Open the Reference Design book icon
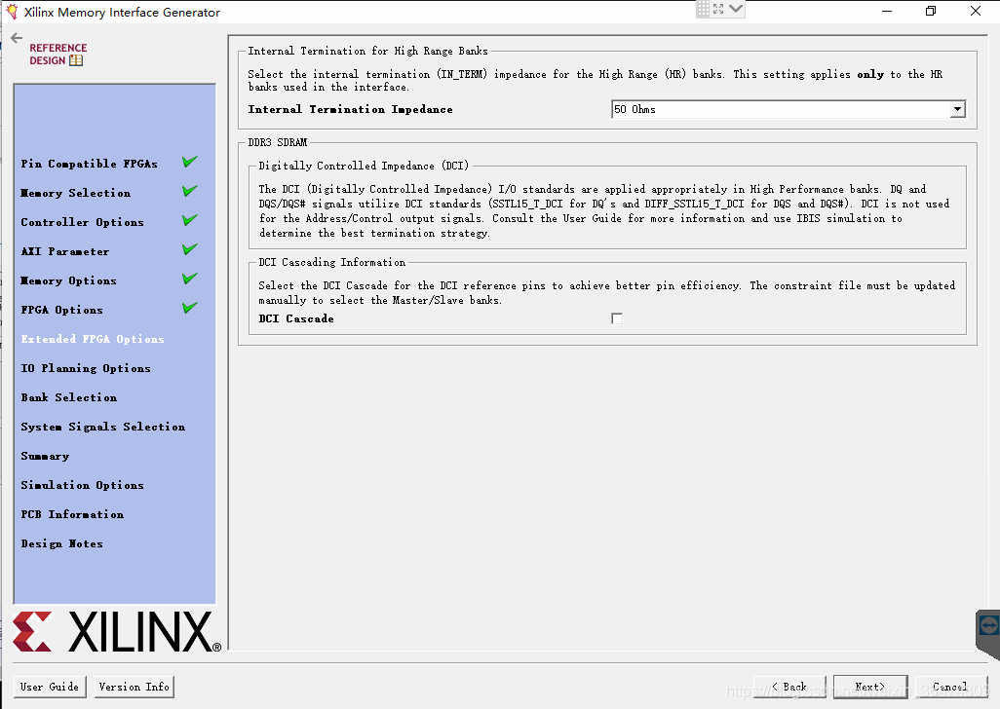 (76, 60)
